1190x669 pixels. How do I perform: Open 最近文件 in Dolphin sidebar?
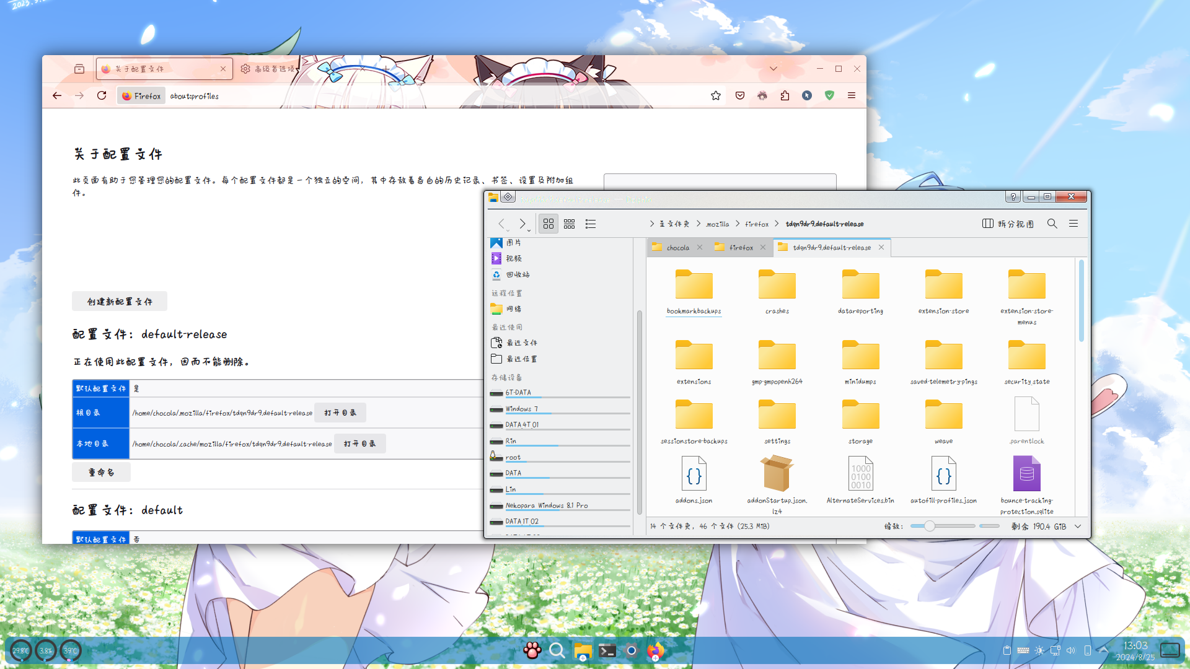[x=514, y=343]
